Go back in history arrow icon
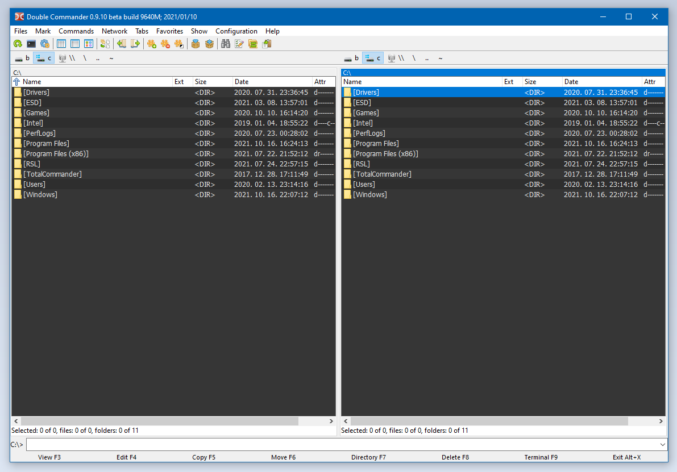677x472 pixels. pyautogui.click(x=122, y=44)
